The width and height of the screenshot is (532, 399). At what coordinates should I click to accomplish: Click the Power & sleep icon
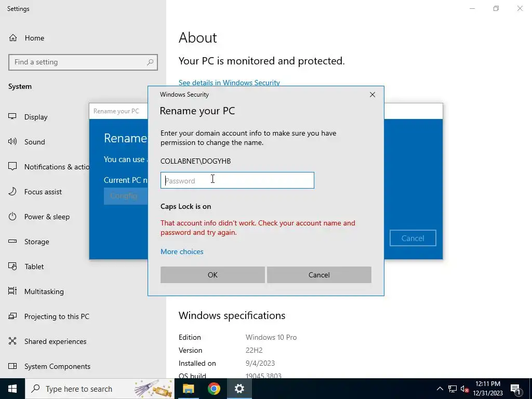pos(12,217)
